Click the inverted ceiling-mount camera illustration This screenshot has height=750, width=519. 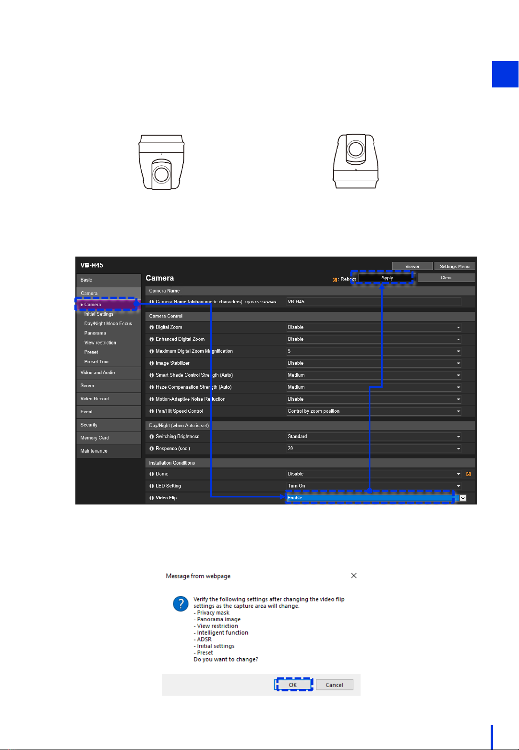161,162
